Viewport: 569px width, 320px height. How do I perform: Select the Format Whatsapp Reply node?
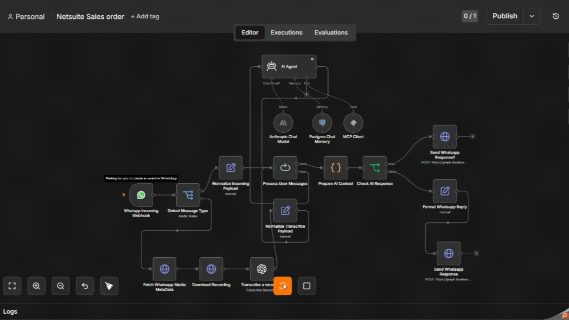tap(445, 191)
